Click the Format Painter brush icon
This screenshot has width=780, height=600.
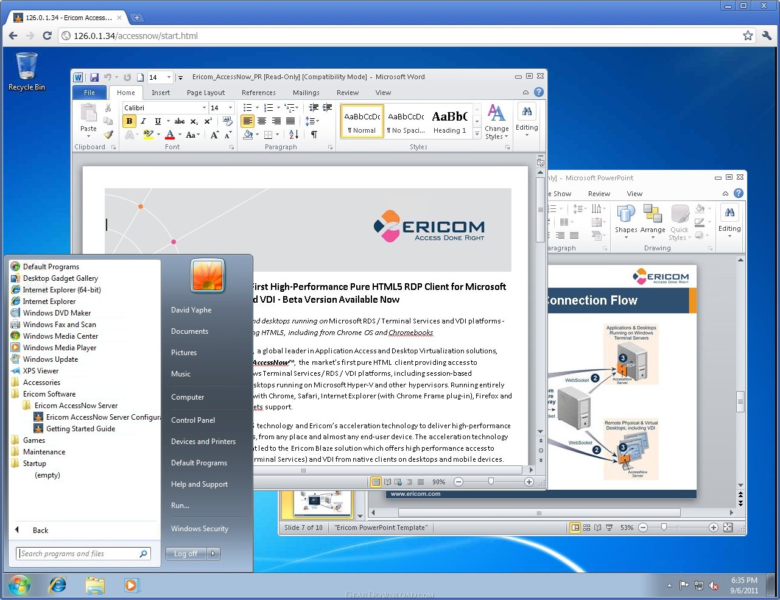(108, 135)
